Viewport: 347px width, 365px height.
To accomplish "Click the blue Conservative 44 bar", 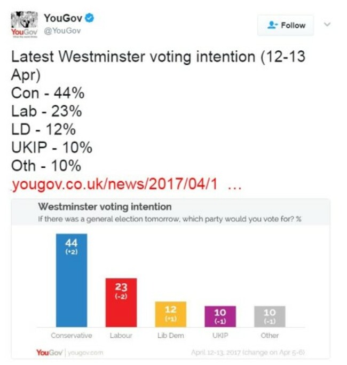I will click(x=72, y=280).
